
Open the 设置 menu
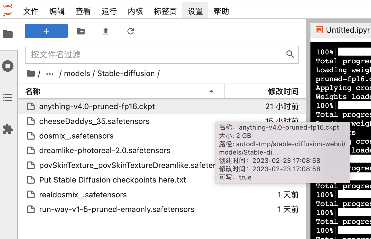pyautogui.click(x=195, y=11)
